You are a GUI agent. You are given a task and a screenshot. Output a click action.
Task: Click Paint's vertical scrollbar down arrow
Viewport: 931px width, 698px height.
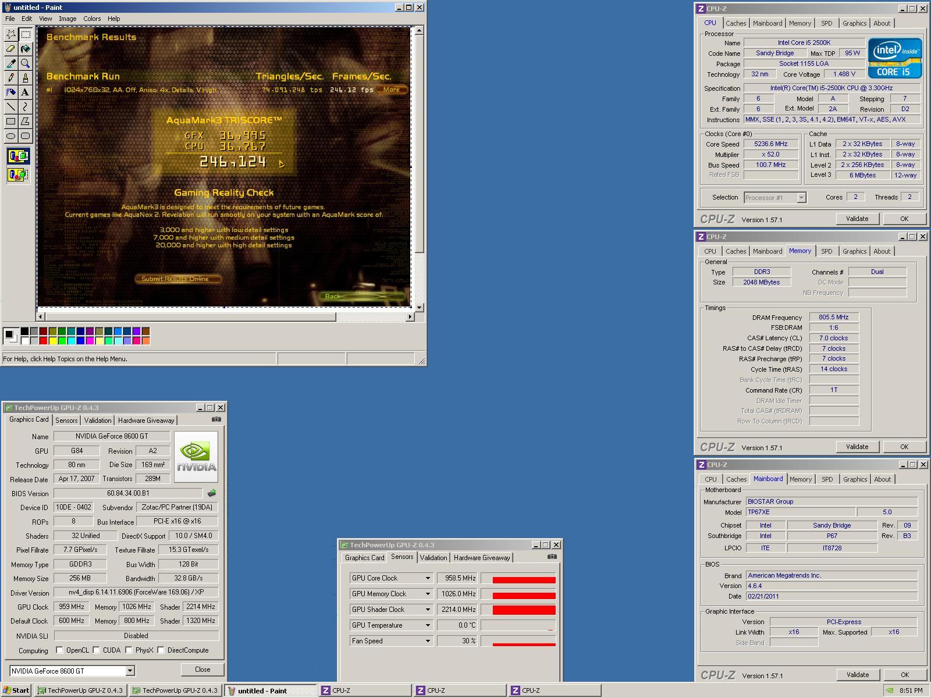click(x=420, y=307)
